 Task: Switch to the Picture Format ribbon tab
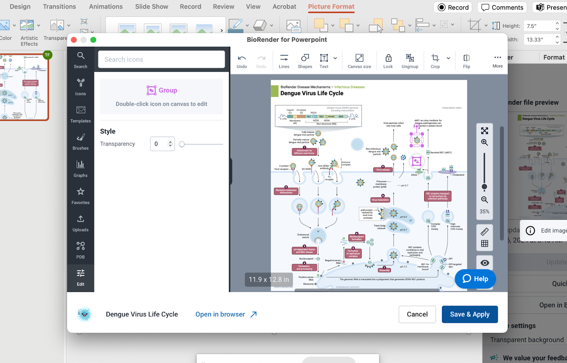point(331,6)
